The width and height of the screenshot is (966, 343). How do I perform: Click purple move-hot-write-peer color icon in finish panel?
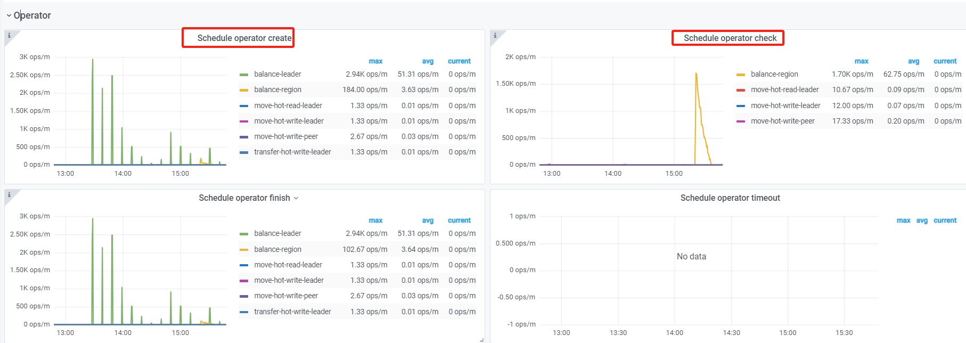coord(244,296)
